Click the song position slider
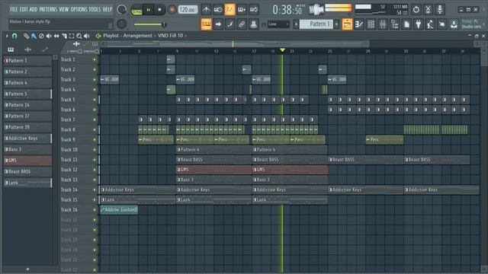Screen dimensions: 488x274 [x=151, y=24]
